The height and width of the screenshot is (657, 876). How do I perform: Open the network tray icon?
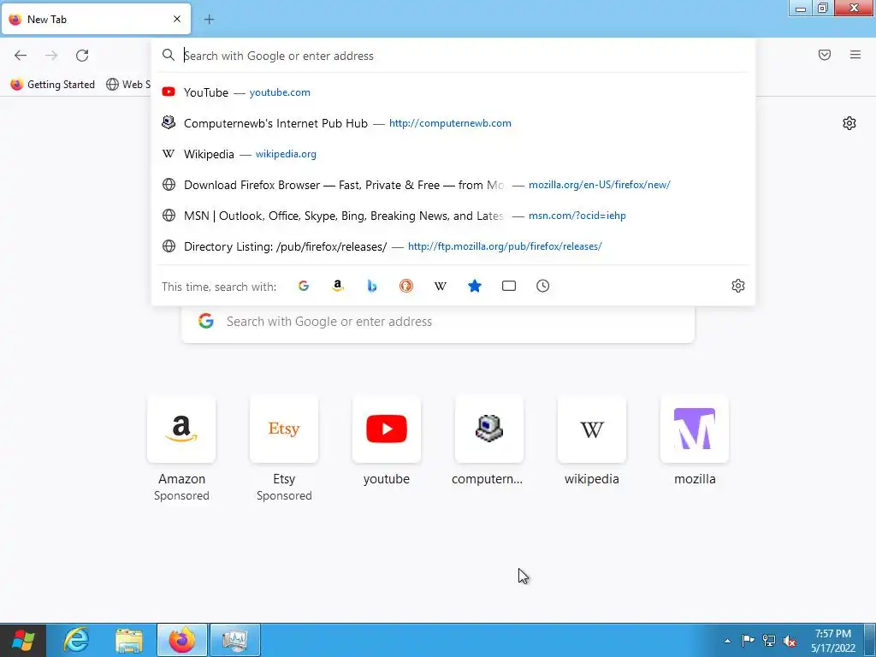pos(769,641)
